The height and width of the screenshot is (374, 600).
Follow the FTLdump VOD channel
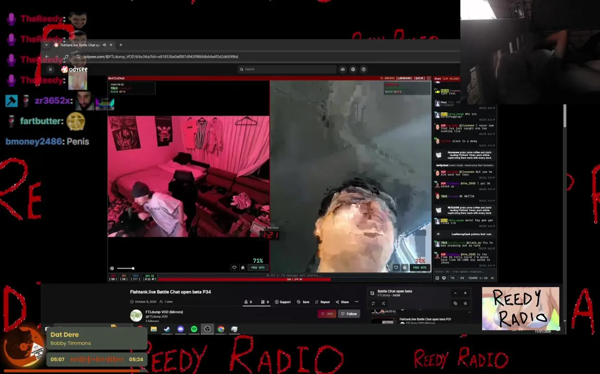(349, 314)
